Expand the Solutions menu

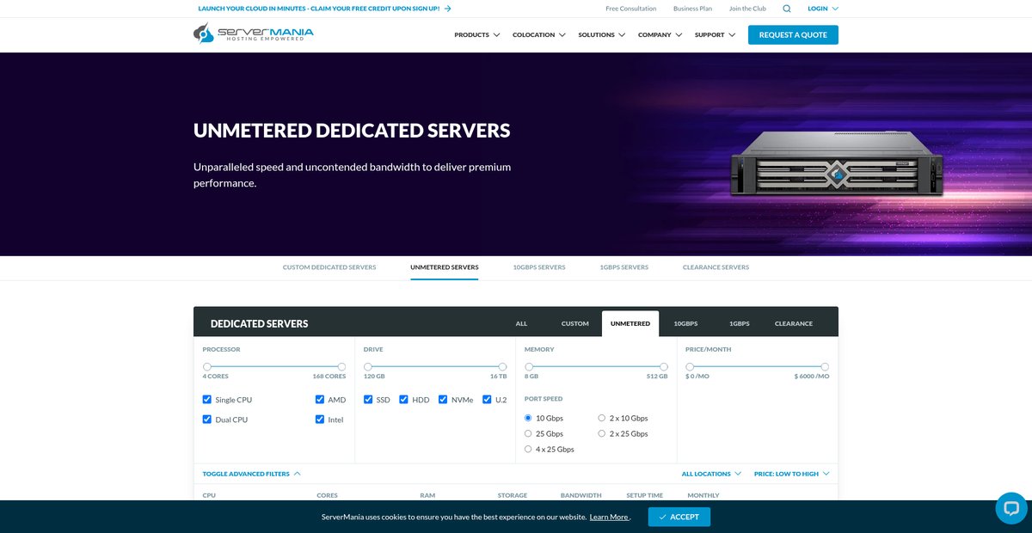click(602, 35)
